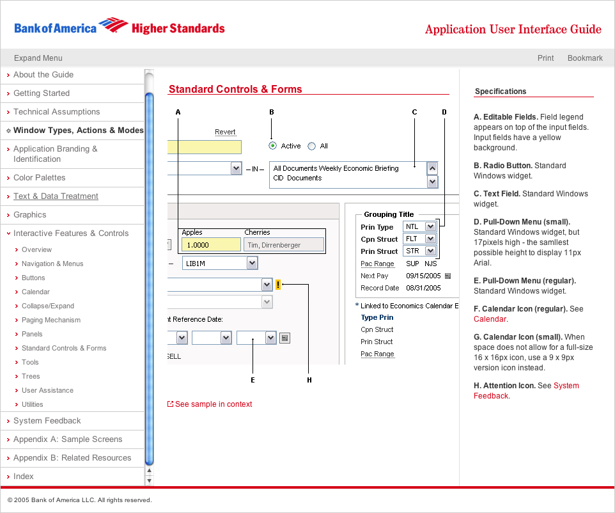Click the Print link
The width and height of the screenshot is (615, 513).
tap(545, 58)
